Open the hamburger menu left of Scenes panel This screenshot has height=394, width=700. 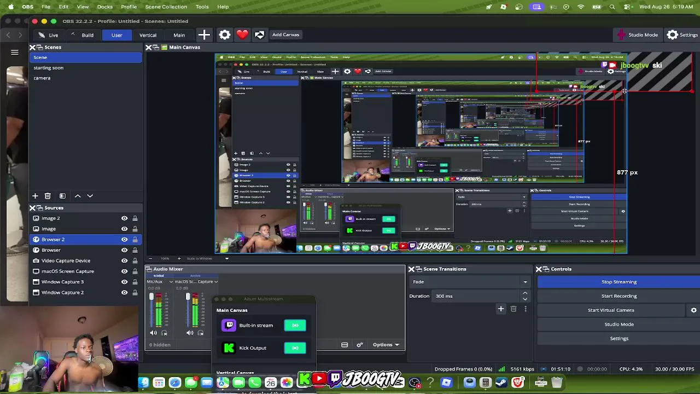[15, 52]
